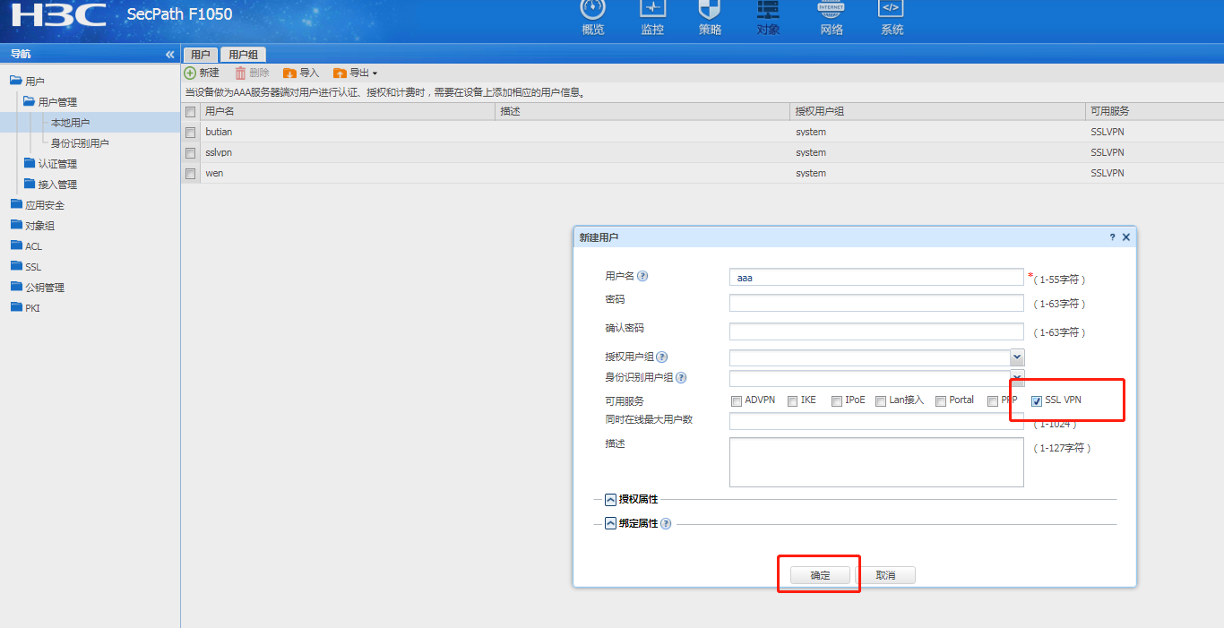Collapse the navigation panel with double-arrow icon
This screenshot has width=1224, height=628.
[170, 55]
